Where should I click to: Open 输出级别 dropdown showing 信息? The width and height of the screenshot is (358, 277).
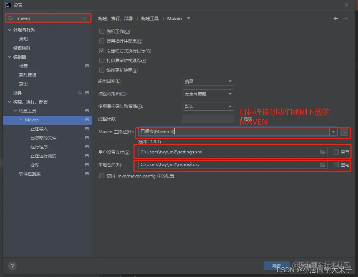coord(208,81)
